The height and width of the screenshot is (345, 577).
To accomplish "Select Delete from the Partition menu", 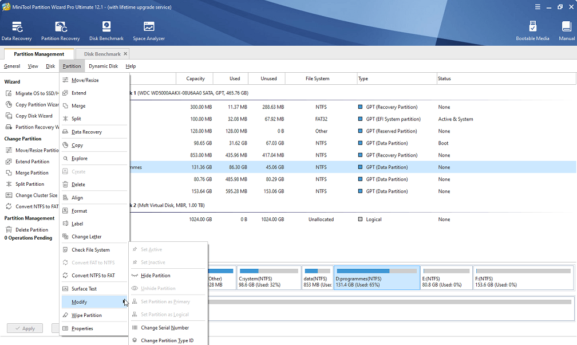I will pyautogui.click(x=94, y=185).
